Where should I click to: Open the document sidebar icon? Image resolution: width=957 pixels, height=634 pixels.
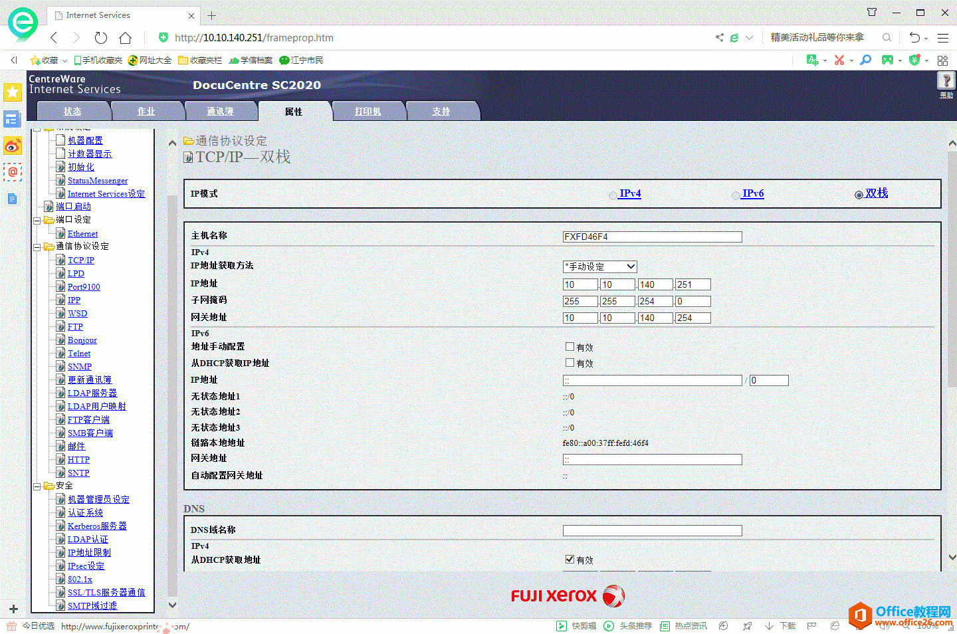coord(13,199)
